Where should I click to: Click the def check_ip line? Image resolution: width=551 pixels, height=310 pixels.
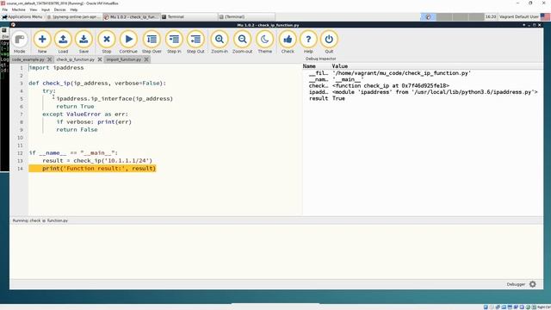pyautogui.click(x=97, y=83)
